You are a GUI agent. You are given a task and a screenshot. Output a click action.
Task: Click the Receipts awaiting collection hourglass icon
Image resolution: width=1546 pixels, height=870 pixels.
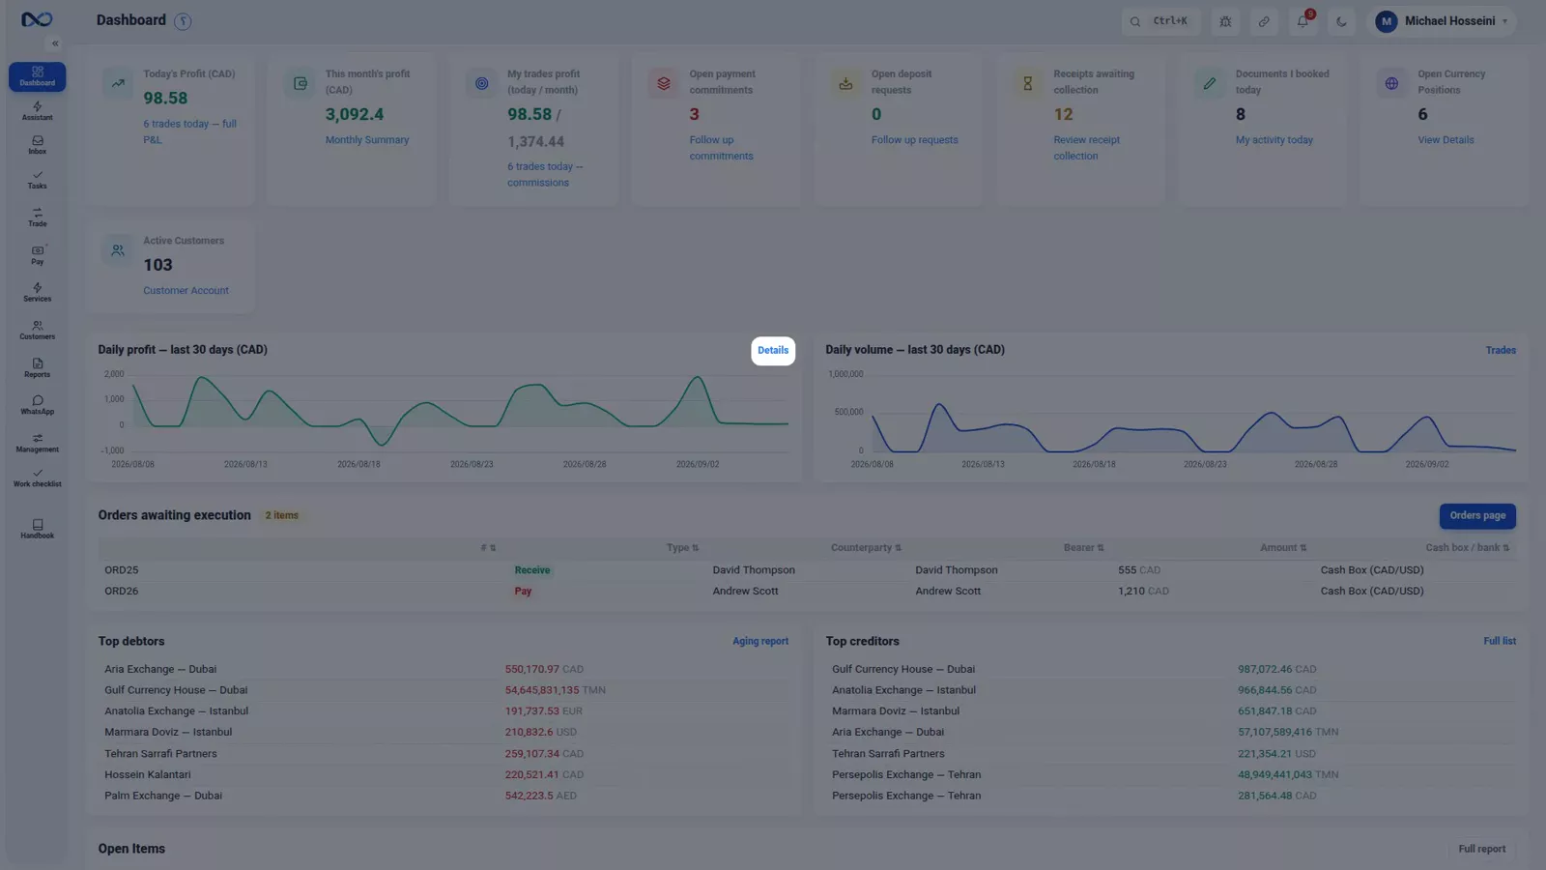[x=1028, y=83]
